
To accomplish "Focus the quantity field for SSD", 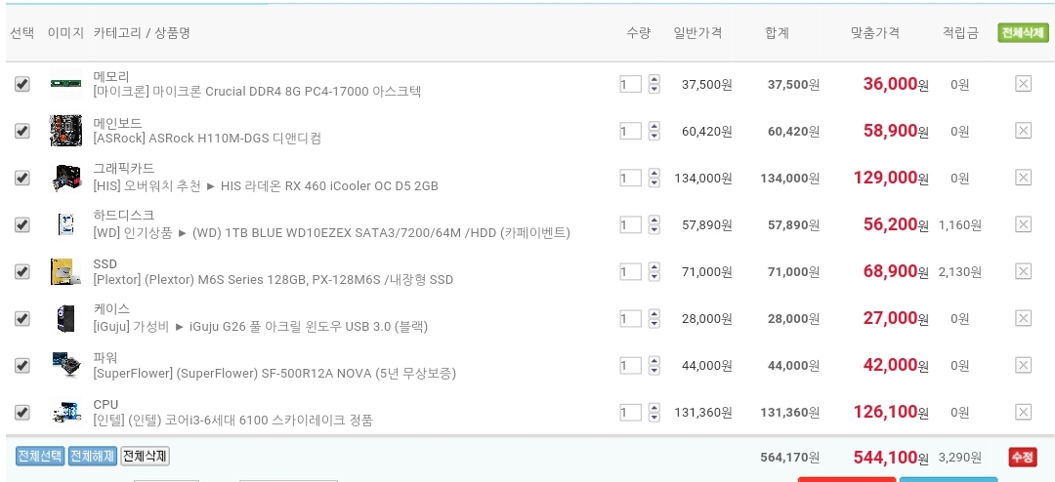I will coord(630,271).
